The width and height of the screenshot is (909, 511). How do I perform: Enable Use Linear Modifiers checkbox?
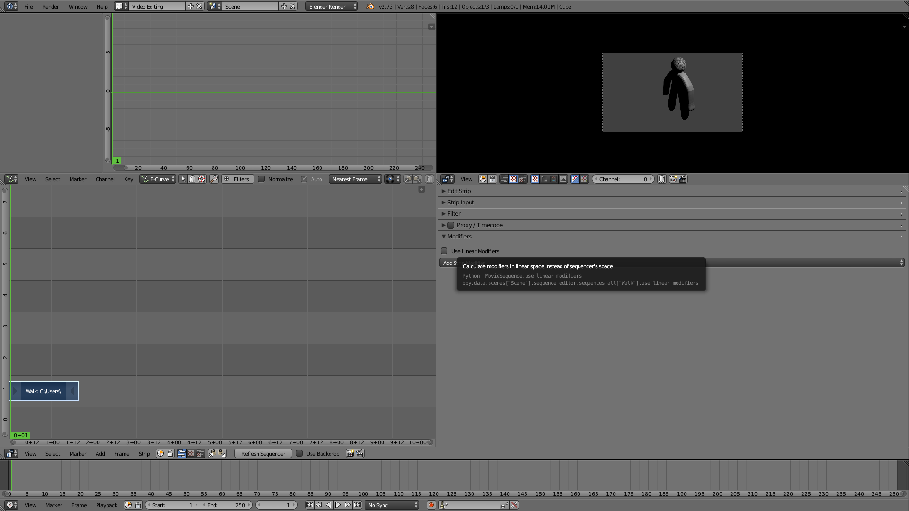pyautogui.click(x=444, y=251)
